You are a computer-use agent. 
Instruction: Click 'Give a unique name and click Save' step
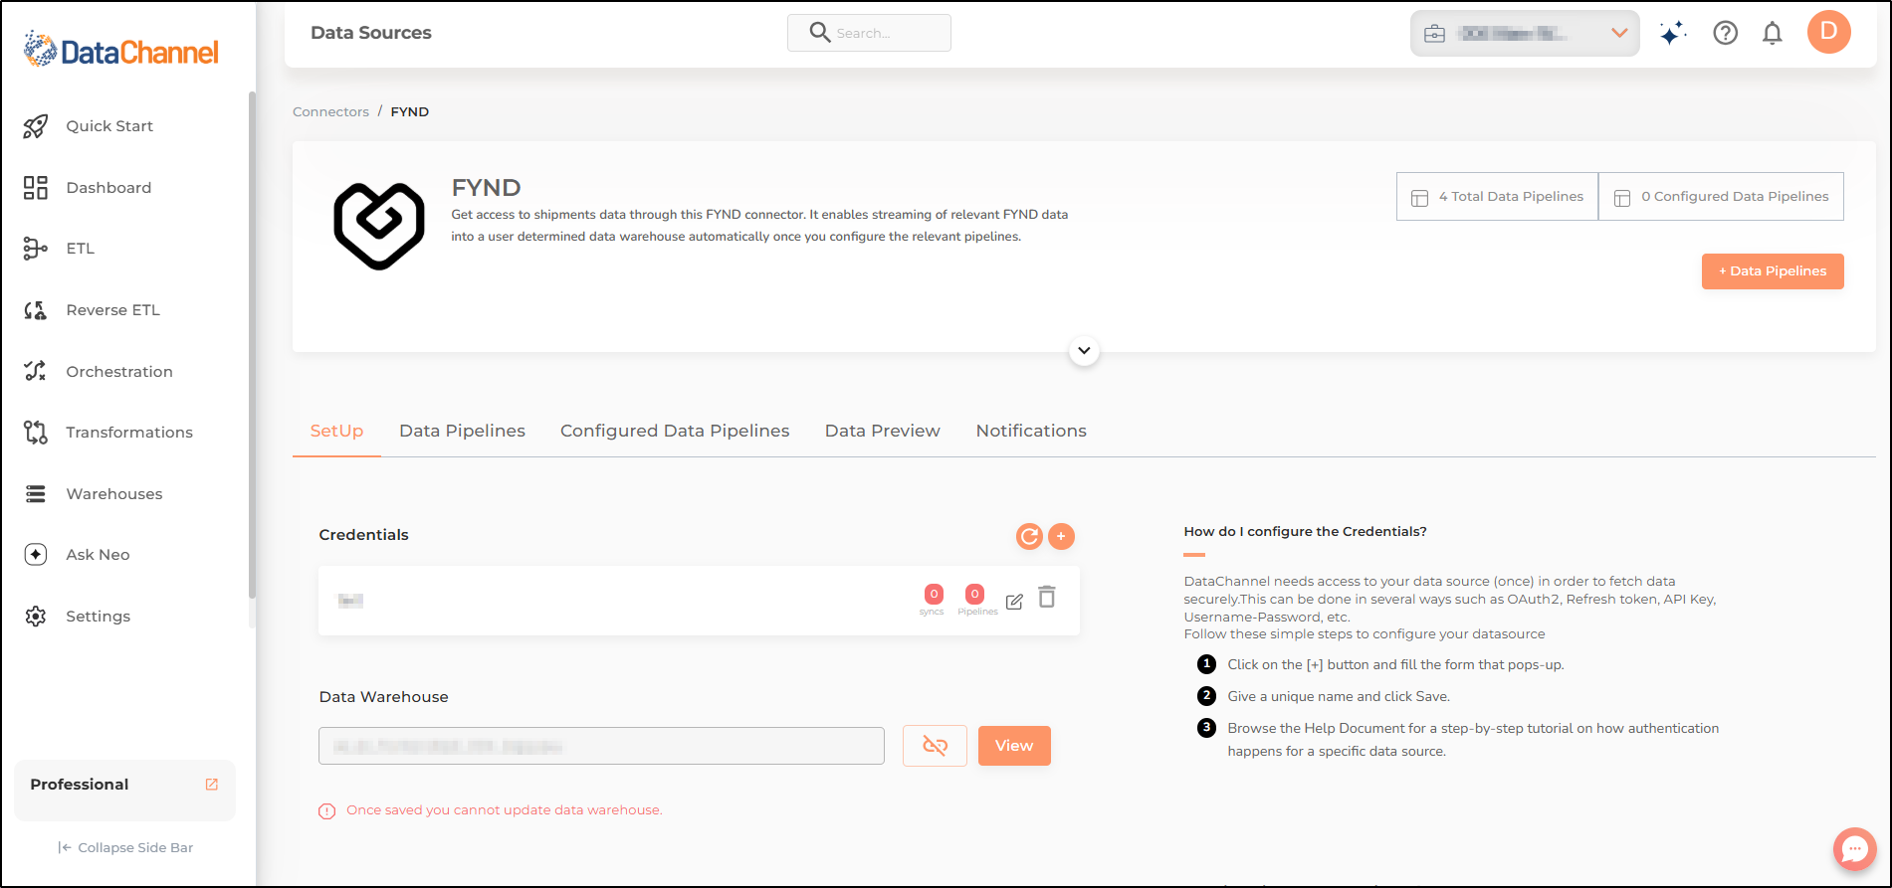point(1339,697)
